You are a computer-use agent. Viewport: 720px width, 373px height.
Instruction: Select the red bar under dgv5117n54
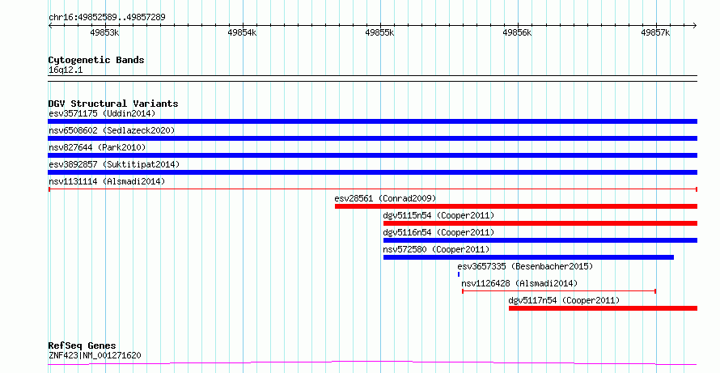click(603, 308)
